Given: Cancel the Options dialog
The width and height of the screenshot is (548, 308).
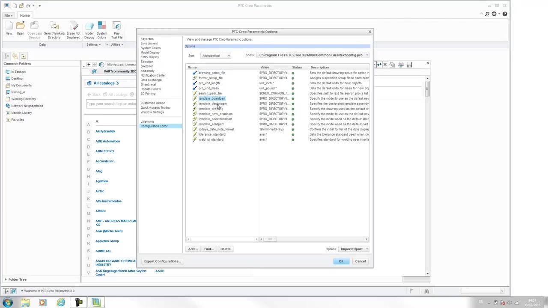Looking at the screenshot, I should pos(360,261).
